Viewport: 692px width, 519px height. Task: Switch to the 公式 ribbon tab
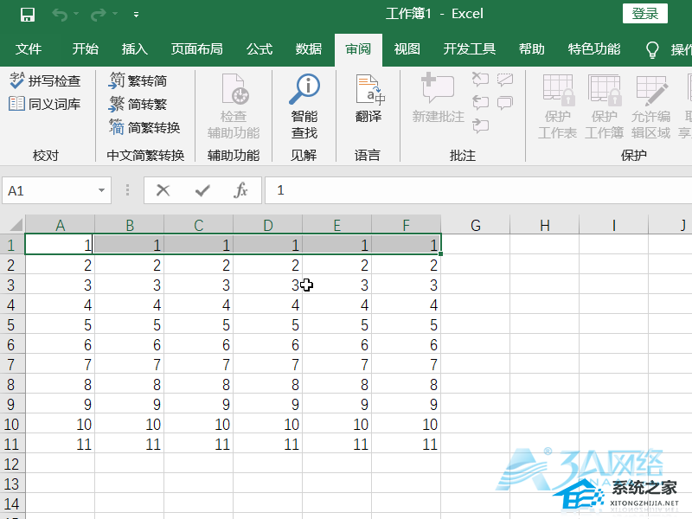click(x=259, y=48)
